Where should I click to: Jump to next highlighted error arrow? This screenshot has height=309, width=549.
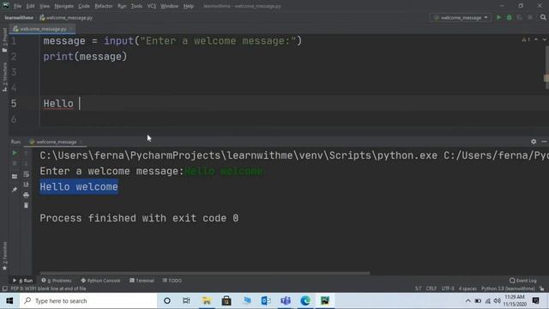click(x=545, y=39)
